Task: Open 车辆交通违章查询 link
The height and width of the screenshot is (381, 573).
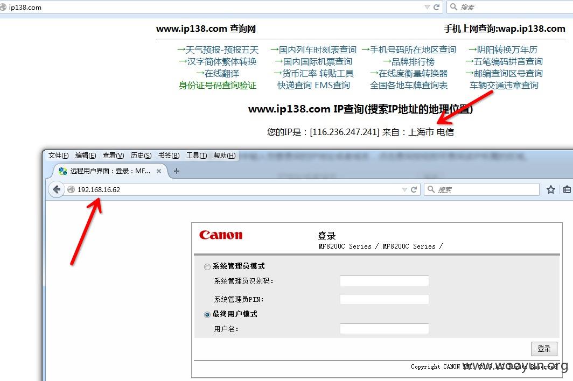Action: 504,85
